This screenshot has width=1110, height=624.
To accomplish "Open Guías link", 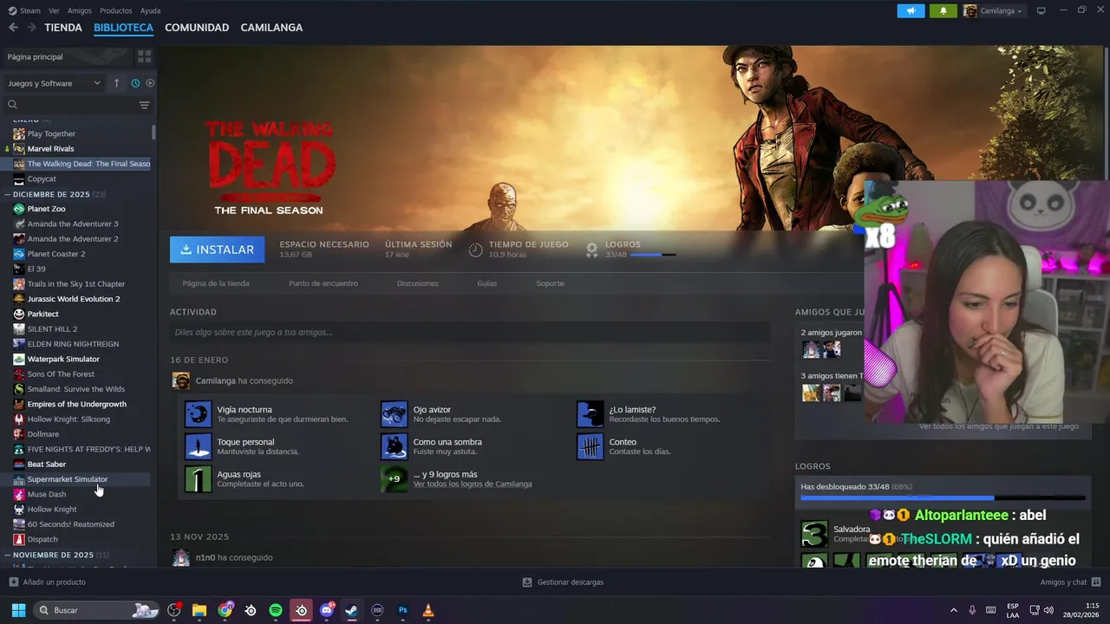I will (486, 283).
